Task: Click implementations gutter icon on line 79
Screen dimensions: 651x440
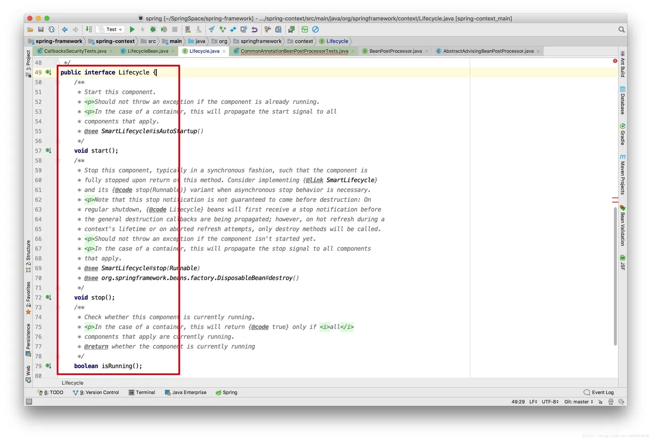Action: (48, 366)
